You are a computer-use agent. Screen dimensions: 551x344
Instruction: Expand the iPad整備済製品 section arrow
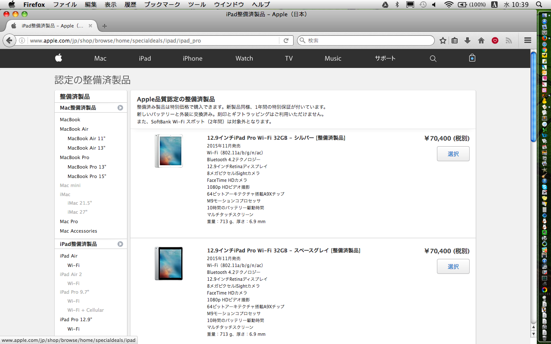tap(121, 244)
